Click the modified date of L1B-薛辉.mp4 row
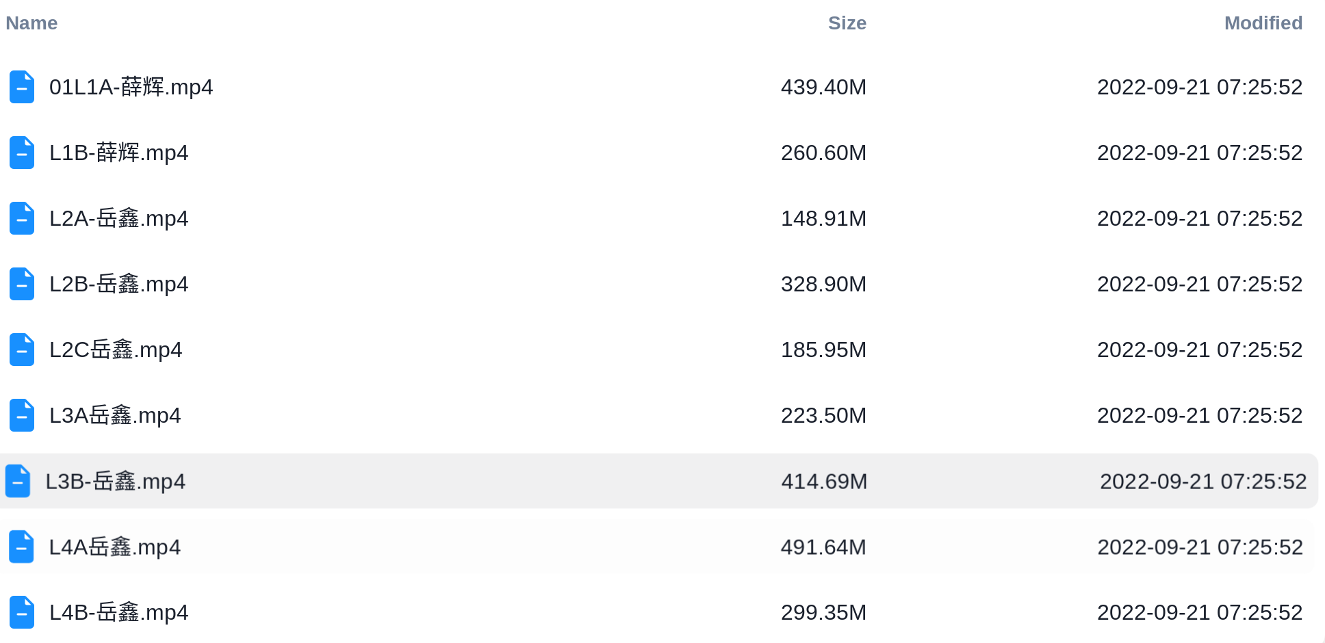Screen dimensions: 1325x643 tap(1200, 153)
